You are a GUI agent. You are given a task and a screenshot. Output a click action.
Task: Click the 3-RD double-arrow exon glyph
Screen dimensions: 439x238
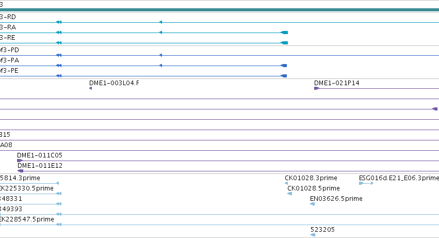click(x=59, y=22)
